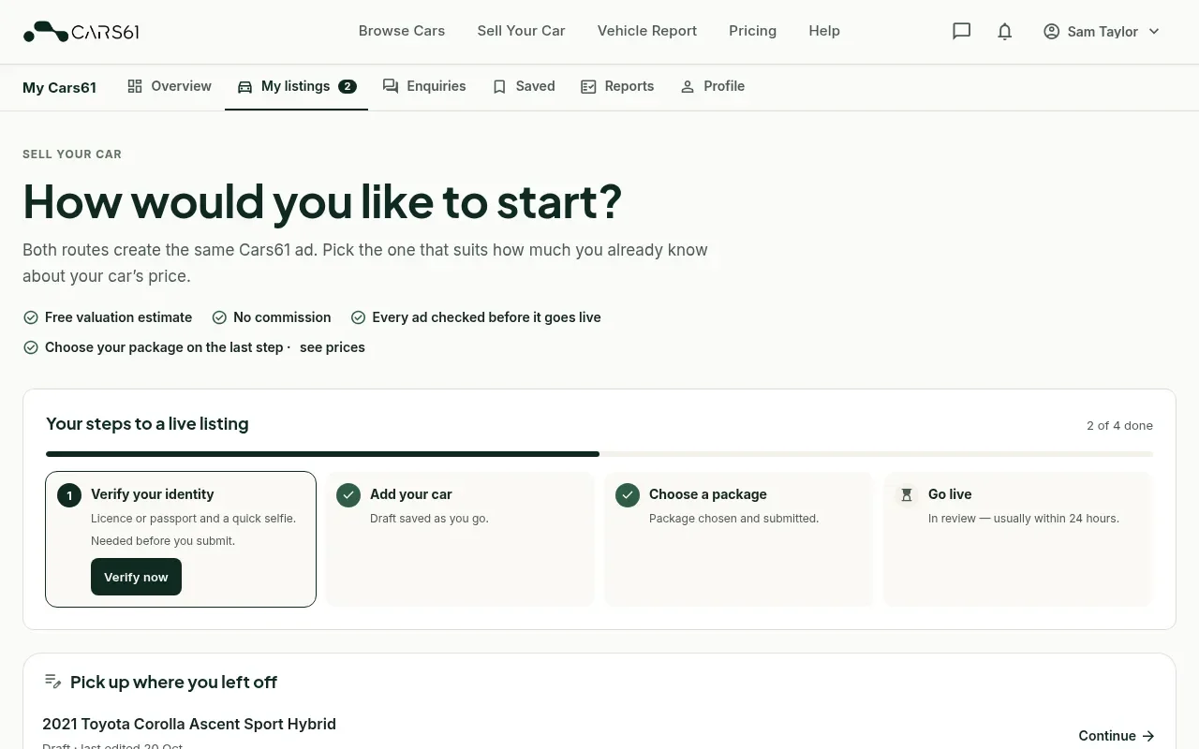
Task: Click the Choose a package completed checkmark
Action: (628, 495)
